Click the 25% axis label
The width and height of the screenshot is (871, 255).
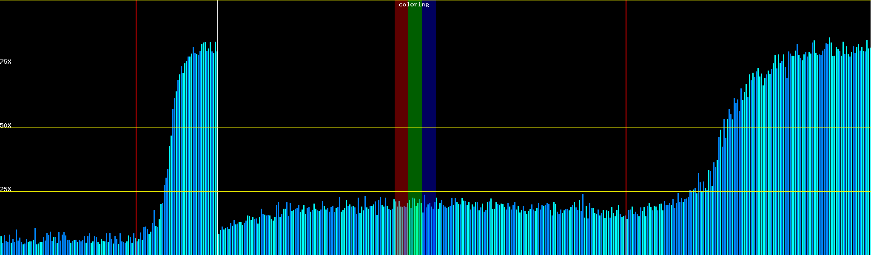pos(6,189)
